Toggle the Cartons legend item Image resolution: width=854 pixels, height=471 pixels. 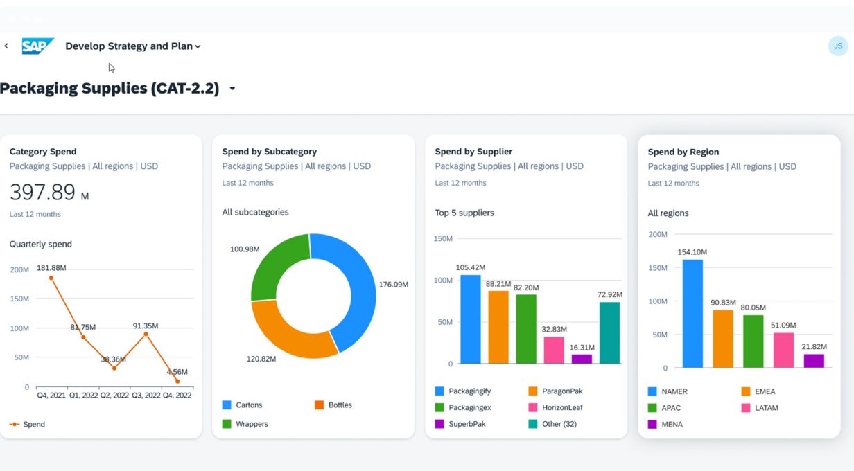click(x=243, y=405)
